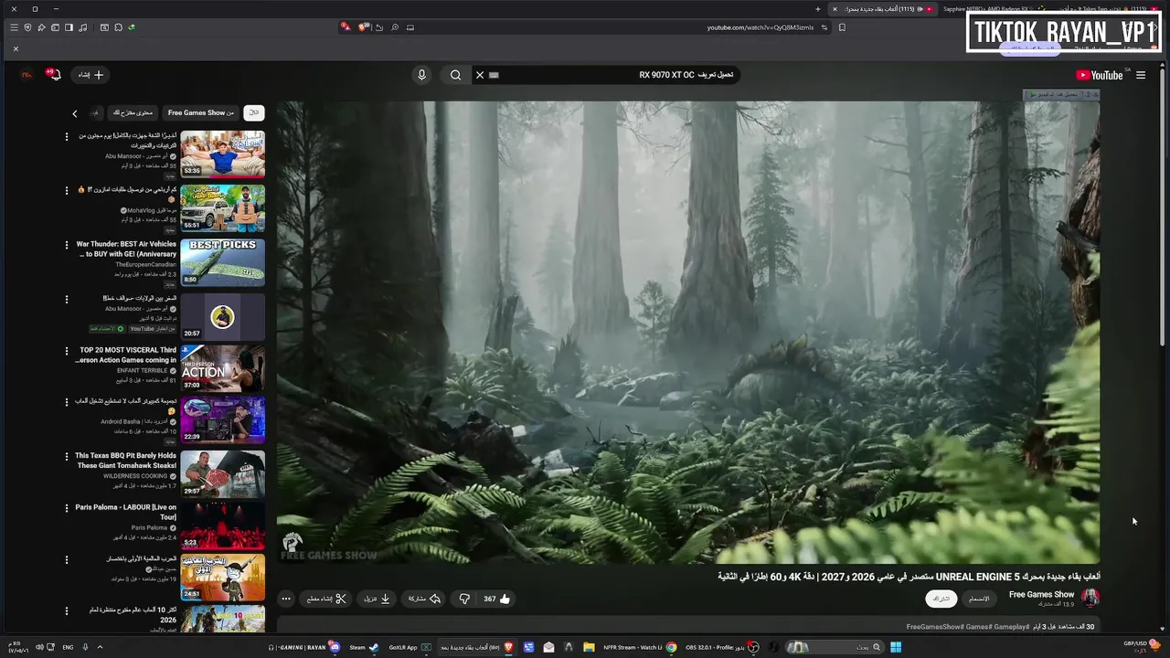Download the video with the download button
The width and height of the screenshot is (1170, 658).
click(378, 599)
